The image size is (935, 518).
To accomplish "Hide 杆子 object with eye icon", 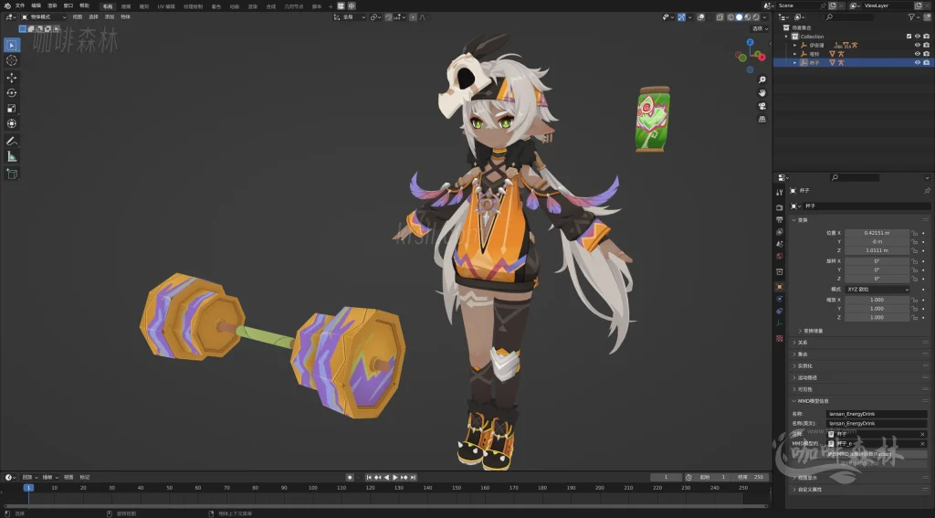I will (x=917, y=62).
